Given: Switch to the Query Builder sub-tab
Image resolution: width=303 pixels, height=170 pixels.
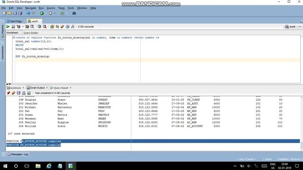Looking at the screenshot, I should coord(31,33).
